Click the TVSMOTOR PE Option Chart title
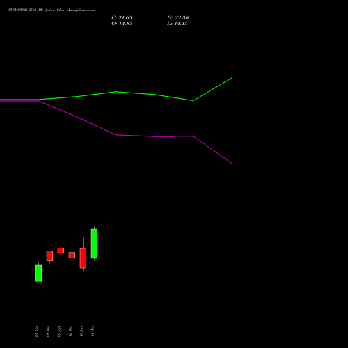348x348 pixels. click(52, 10)
